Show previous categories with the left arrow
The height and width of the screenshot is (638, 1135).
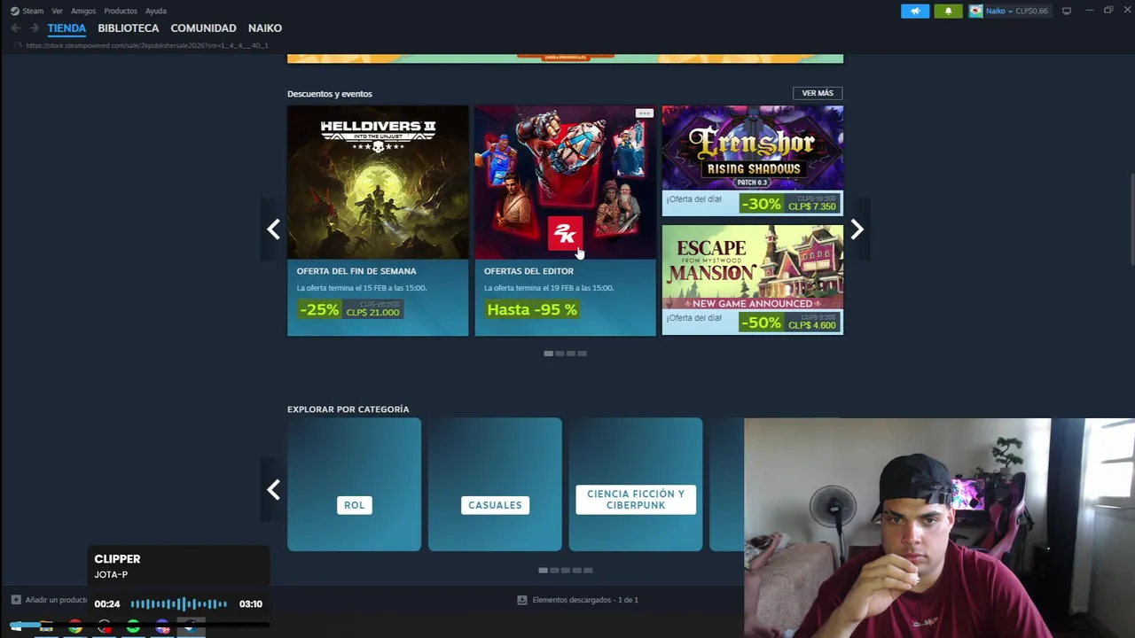click(x=273, y=490)
